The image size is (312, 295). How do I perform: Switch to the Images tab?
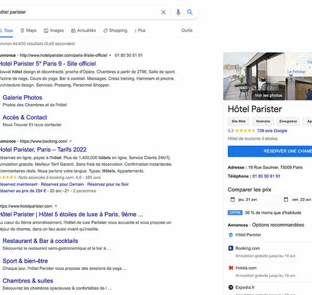pos(54,31)
